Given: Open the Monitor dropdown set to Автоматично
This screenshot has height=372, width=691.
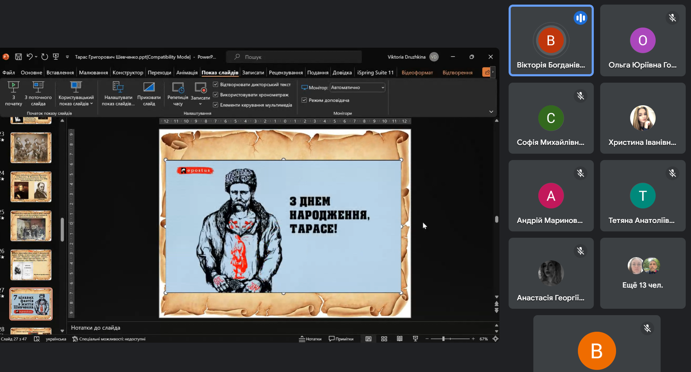Looking at the screenshot, I should tap(357, 87).
